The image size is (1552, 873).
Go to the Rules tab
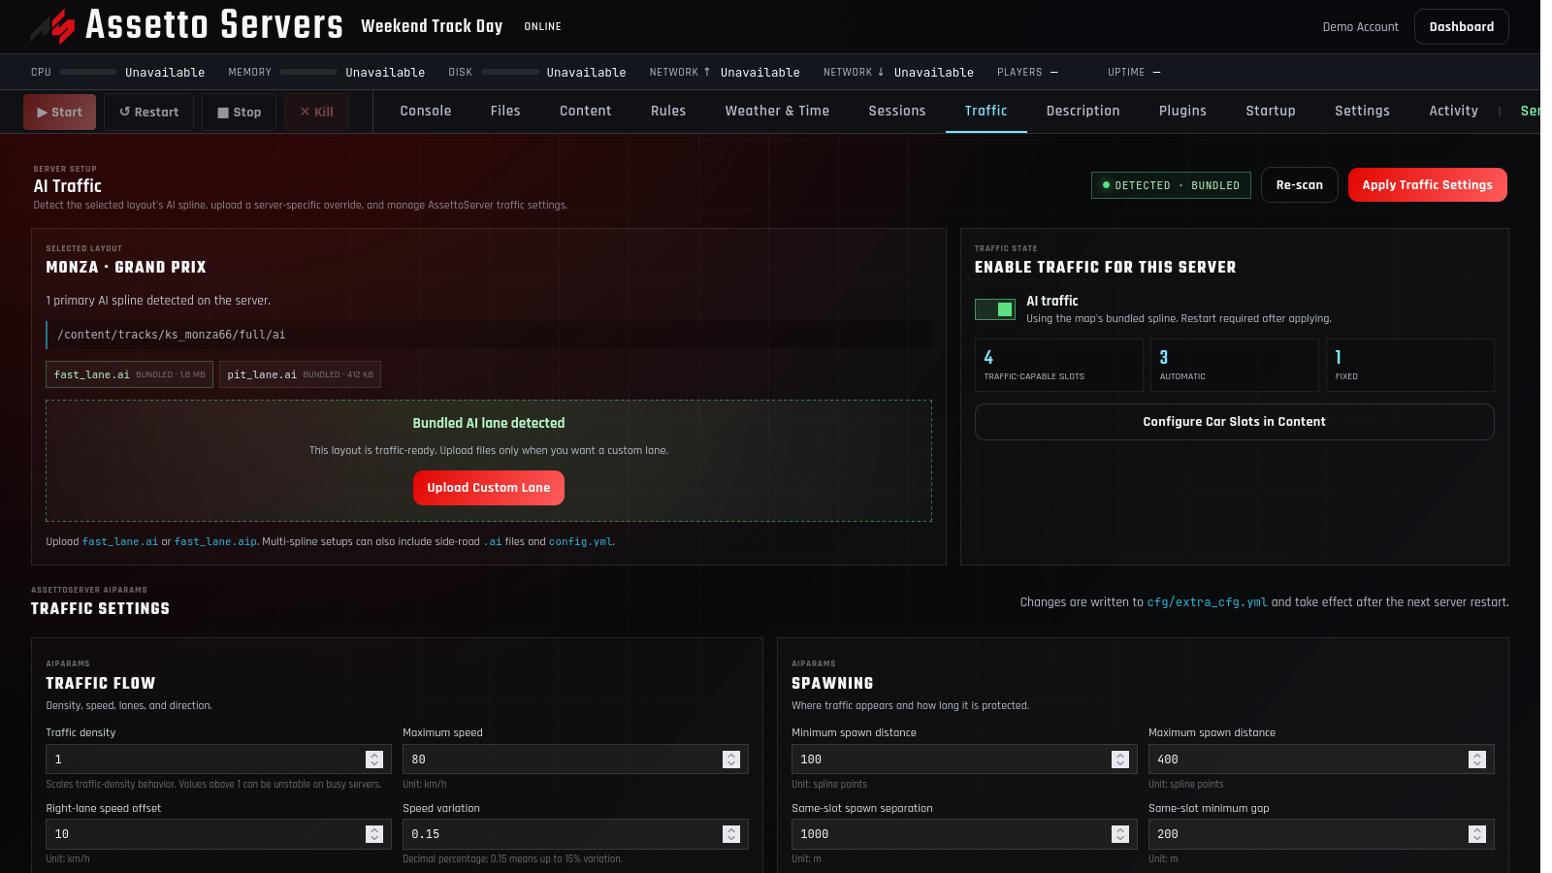click(668, 112)
